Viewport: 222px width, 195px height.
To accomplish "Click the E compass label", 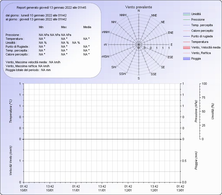I will [171, 45].
